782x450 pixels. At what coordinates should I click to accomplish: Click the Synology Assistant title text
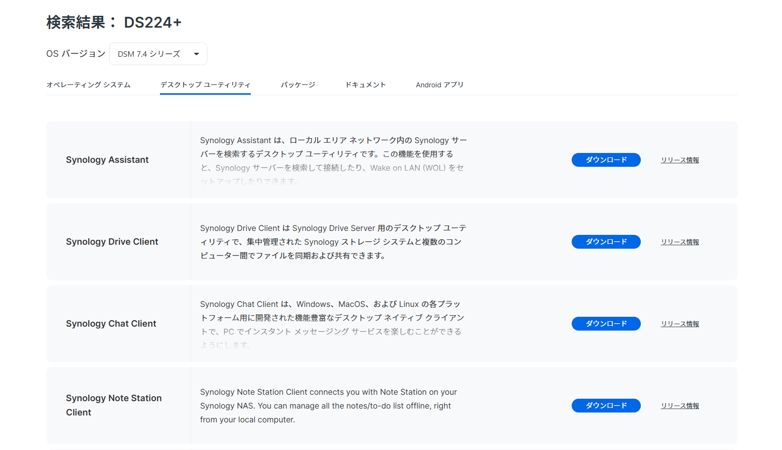click(107, 160)
